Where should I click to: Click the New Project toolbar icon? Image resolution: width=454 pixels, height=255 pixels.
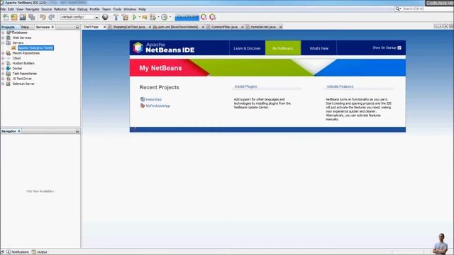pyautogui.click(x=14, y=17)
